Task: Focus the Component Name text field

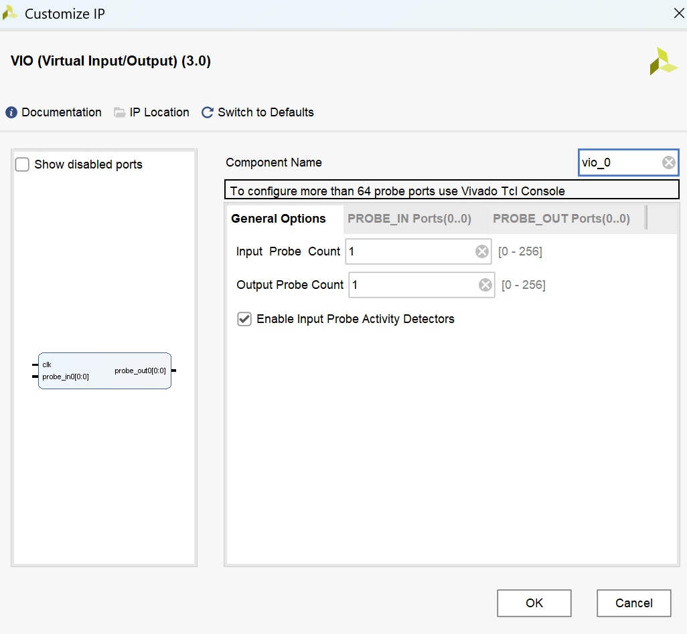Action: point(620,163)
